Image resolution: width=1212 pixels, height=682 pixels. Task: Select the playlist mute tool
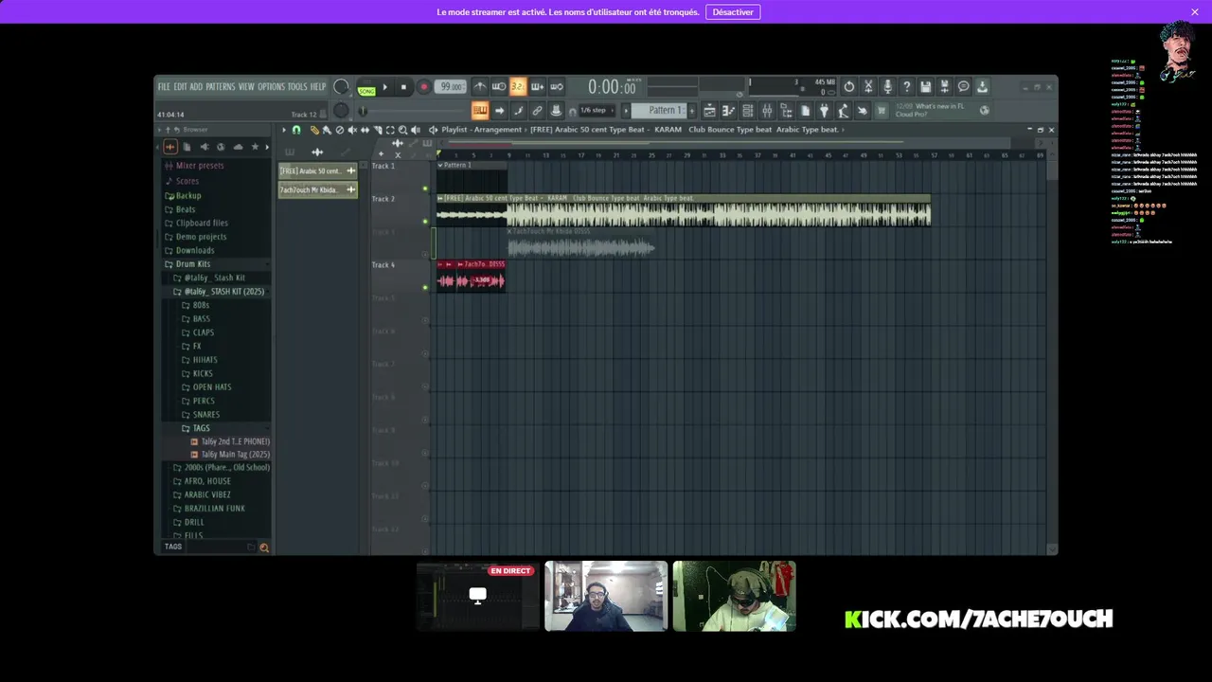click(x=352, y=130)
